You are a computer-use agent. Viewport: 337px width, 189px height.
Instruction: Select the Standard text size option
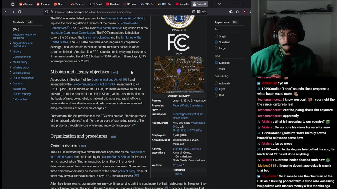click(216, 42)
